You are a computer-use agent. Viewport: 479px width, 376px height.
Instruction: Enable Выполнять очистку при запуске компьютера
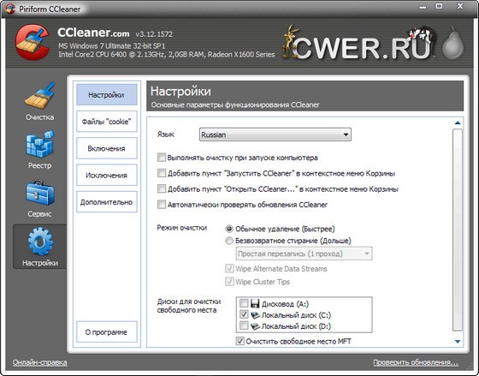[x=162, y=158]
